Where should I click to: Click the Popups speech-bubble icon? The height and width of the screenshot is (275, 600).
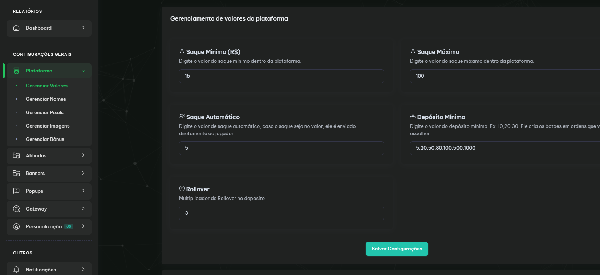pos(16,191)
